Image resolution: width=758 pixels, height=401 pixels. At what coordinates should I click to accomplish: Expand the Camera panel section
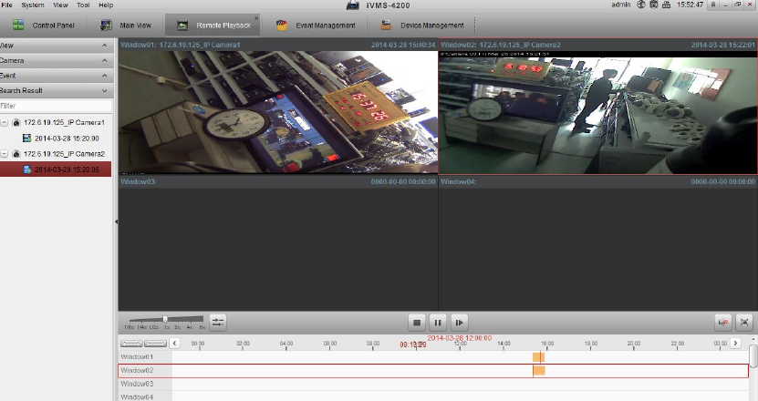(x=105, y=60)
